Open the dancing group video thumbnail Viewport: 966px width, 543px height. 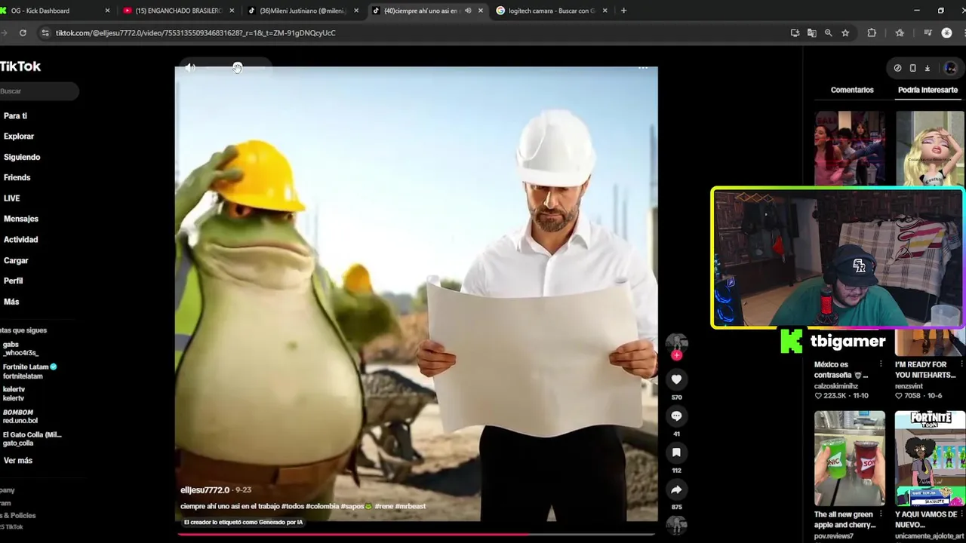(850, 149)
